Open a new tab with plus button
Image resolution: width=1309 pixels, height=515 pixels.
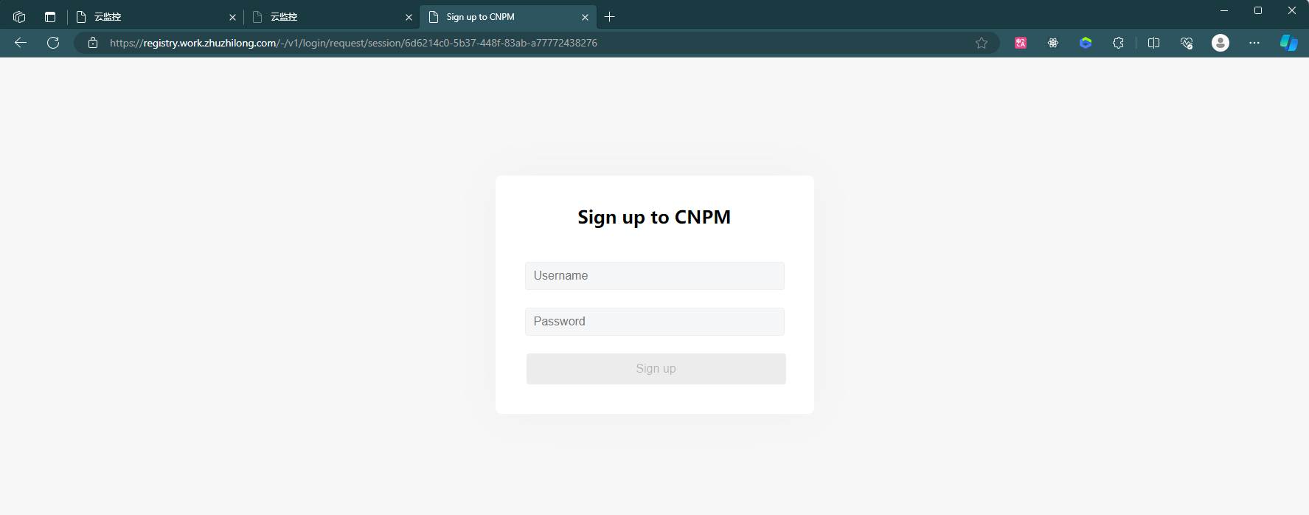point(610,17)
